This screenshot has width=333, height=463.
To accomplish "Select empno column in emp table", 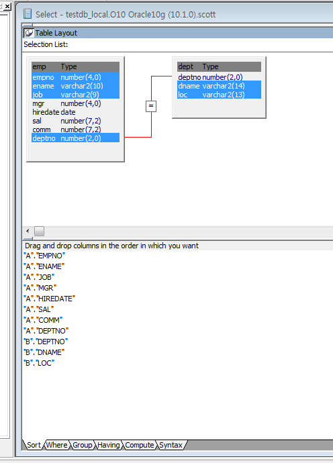I will 75,77.
